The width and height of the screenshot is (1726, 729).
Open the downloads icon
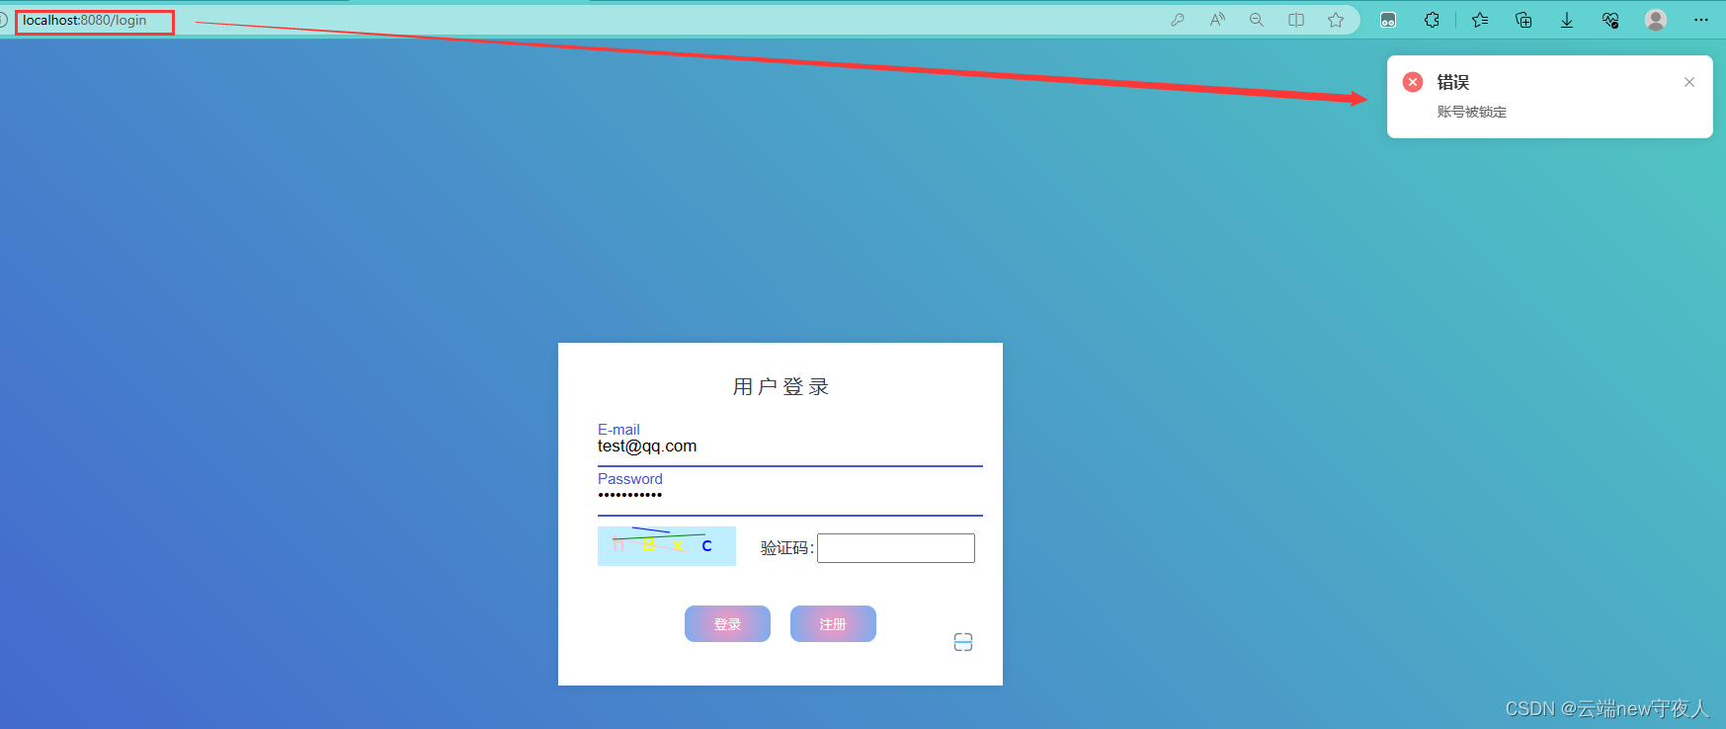click(1567, 20)
